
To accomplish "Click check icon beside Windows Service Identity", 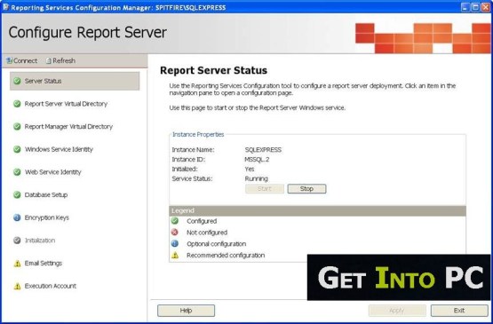I will (17, 149).
